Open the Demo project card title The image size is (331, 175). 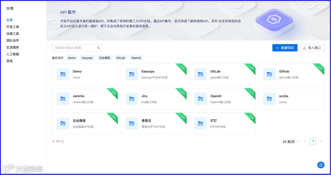[x=77, y=72]
